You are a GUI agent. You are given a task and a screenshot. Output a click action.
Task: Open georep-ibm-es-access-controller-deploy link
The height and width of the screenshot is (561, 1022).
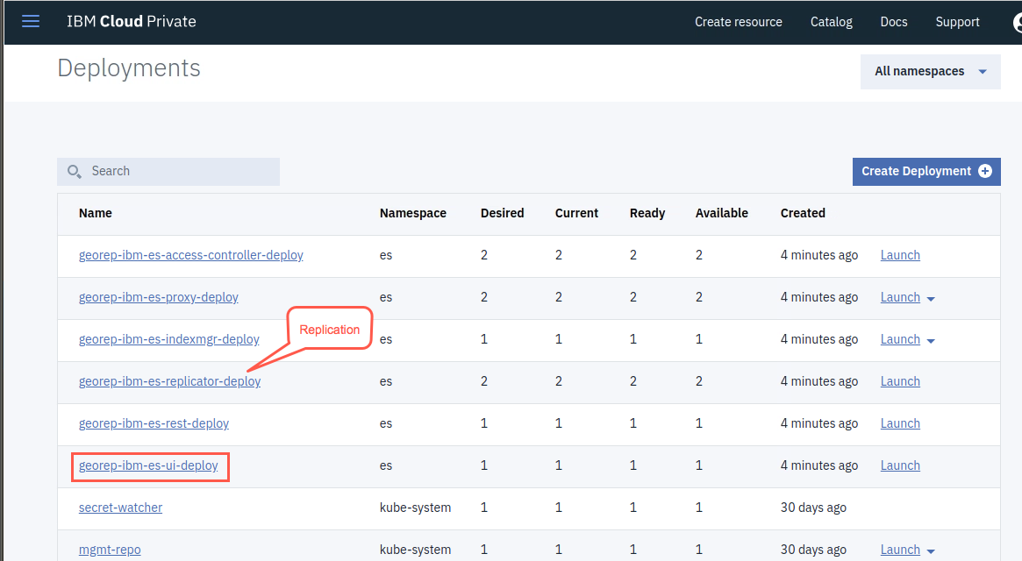click(x=191, y=255)
